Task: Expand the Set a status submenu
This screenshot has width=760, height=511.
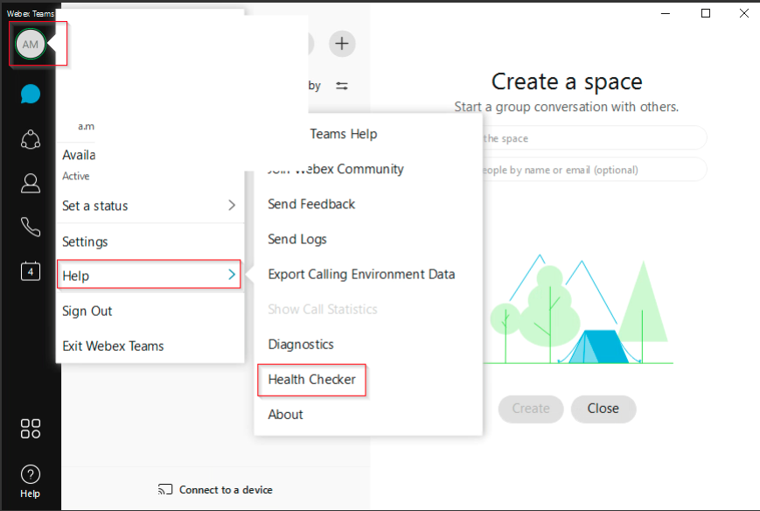Action: 149,206
